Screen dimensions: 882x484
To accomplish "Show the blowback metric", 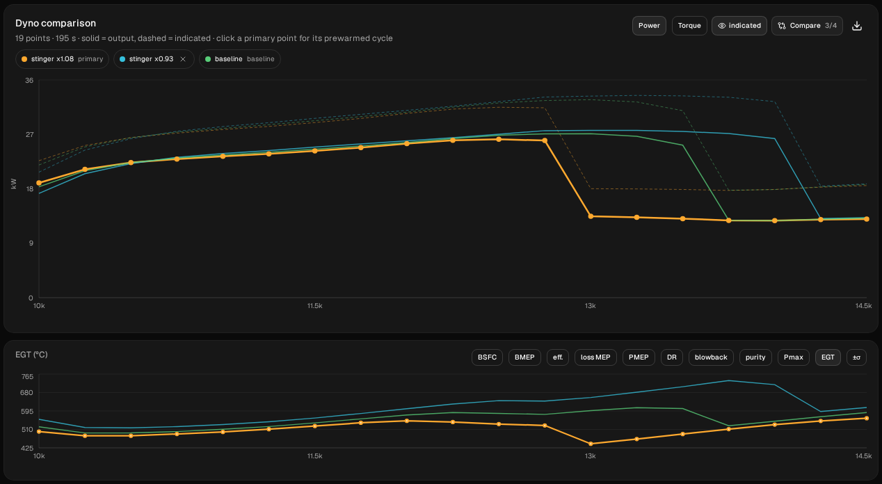I will pyautogui.click(x=711, y=357).
